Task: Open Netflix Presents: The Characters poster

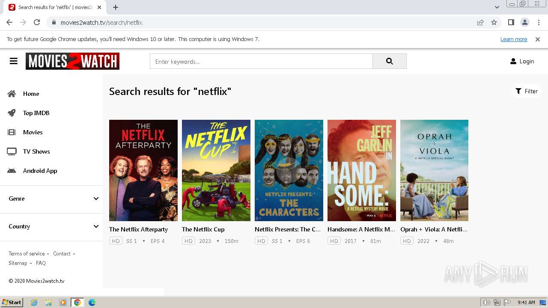Action: click(x=289, y=170)
